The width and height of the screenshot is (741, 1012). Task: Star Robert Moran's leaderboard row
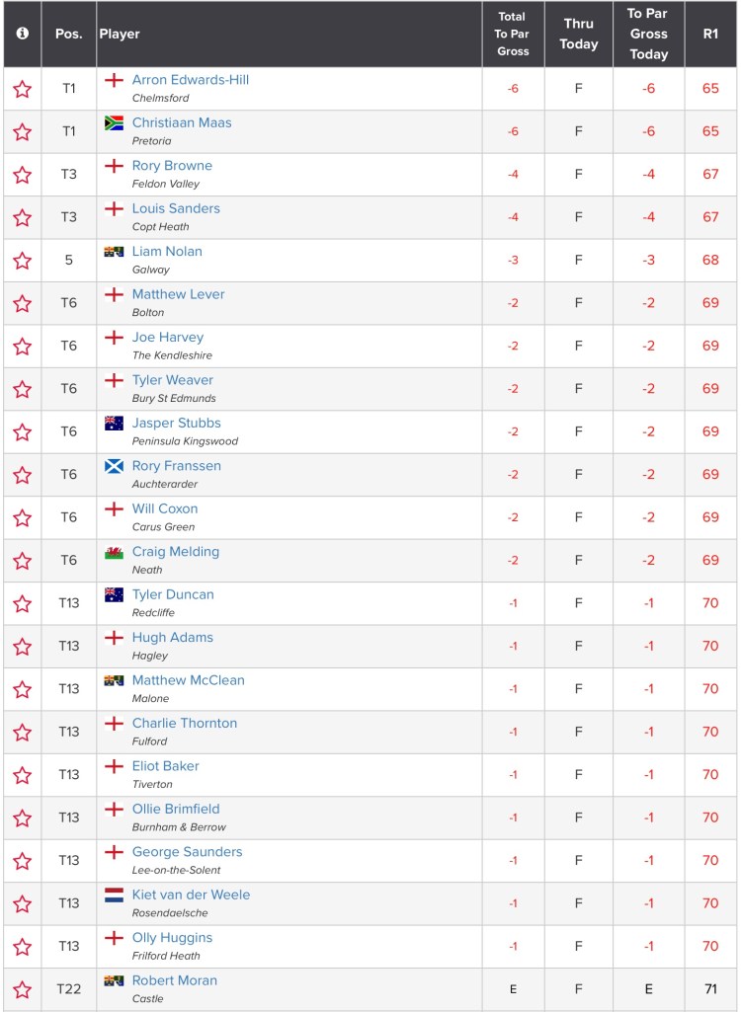pyautogui.click(x=22, y=989)
